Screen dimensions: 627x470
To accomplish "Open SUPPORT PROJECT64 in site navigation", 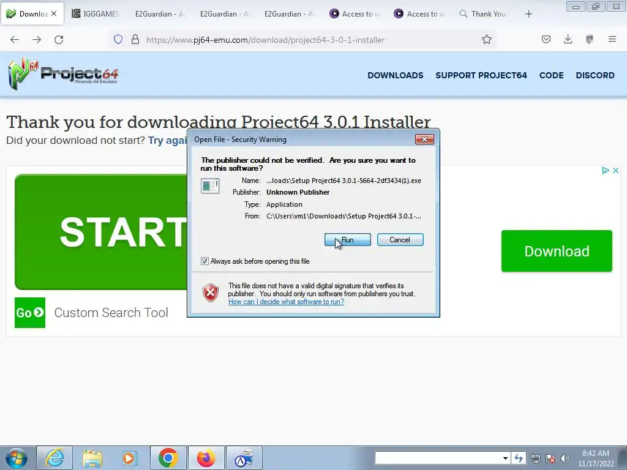I will (x=481, y=75).
